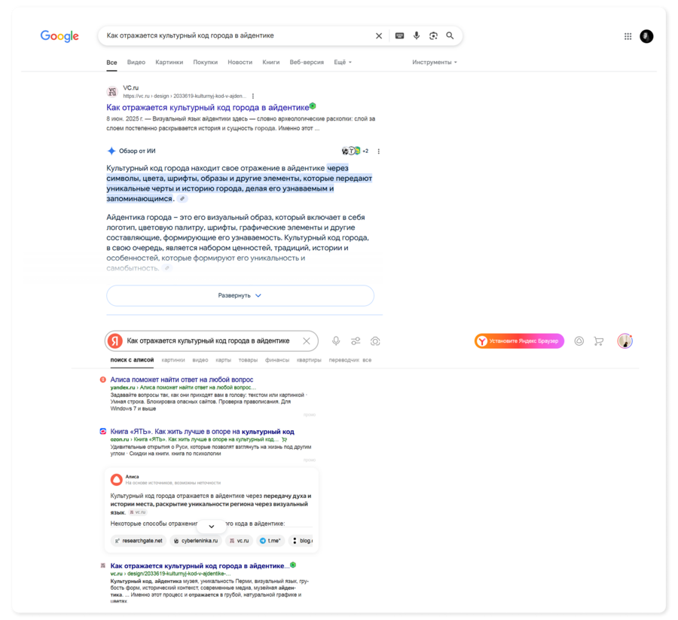Switch to Yandex картинки tab
Viewport: 678px width, 620px height.
pos(173,360)
